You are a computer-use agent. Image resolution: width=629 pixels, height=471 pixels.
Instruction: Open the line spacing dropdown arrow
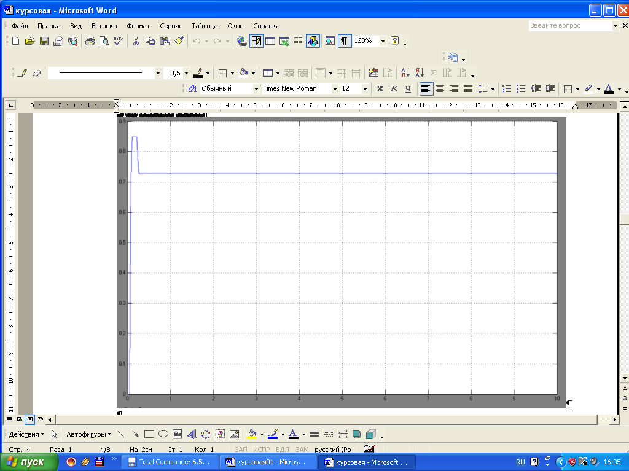tap(493, 89)
